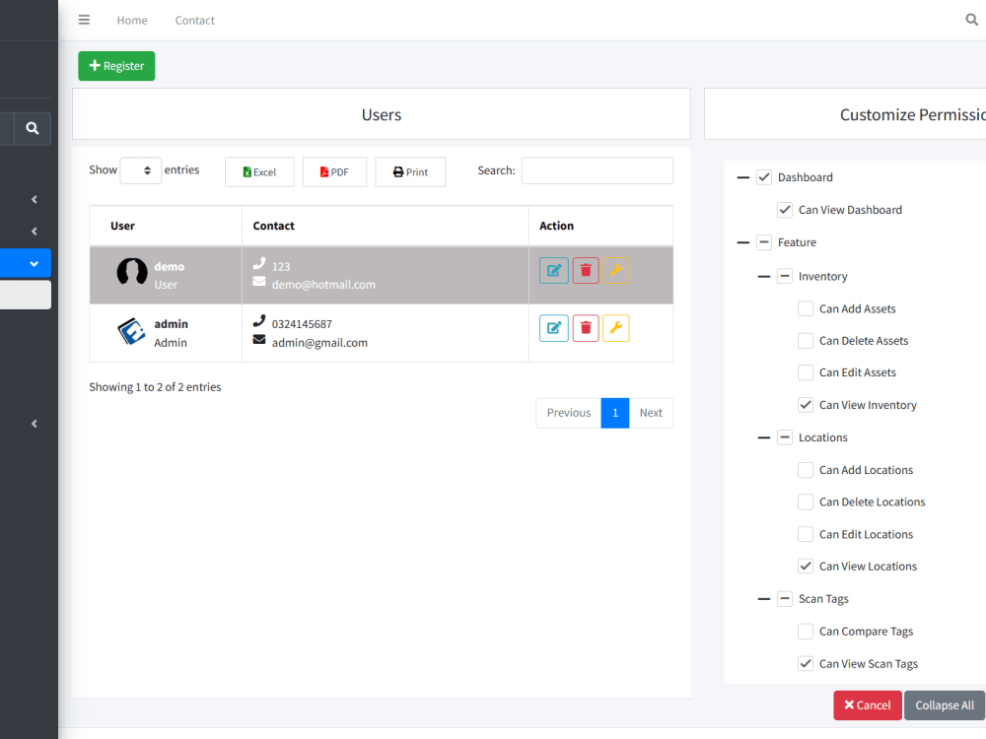The width and height of the screenshot is (986, 739).
Task: Open the Show entries selector
Action: pos(140,169)
